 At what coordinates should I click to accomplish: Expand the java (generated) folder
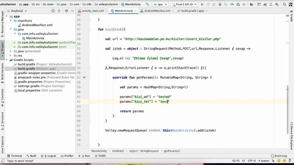click(11, 51)
